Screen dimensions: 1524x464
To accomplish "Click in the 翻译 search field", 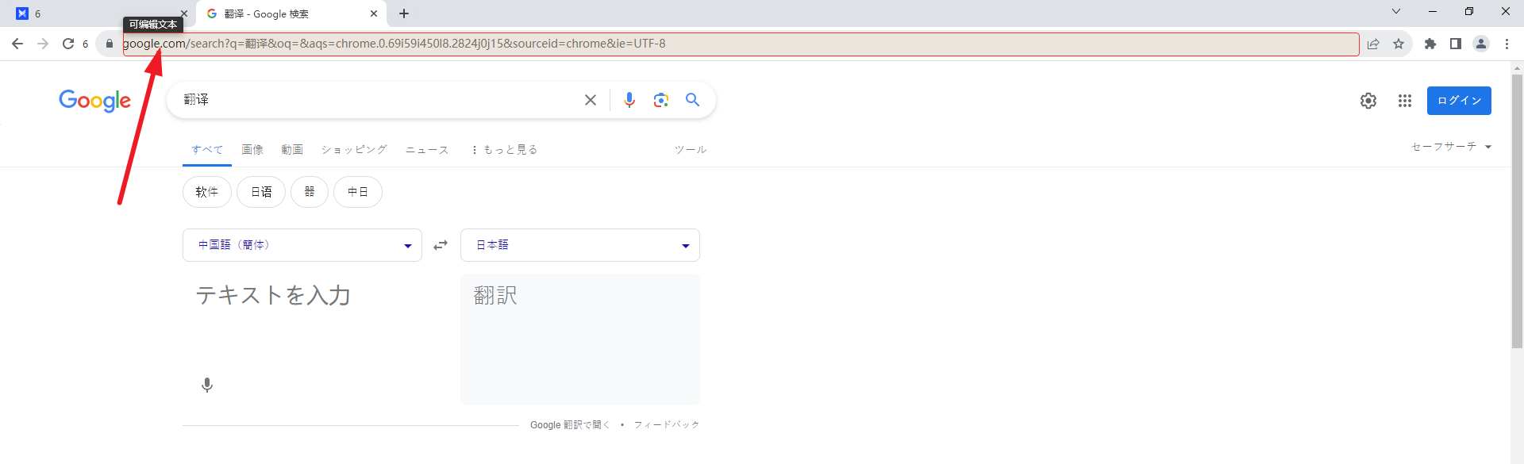I will pyautogui.click(x=378, y=100).
